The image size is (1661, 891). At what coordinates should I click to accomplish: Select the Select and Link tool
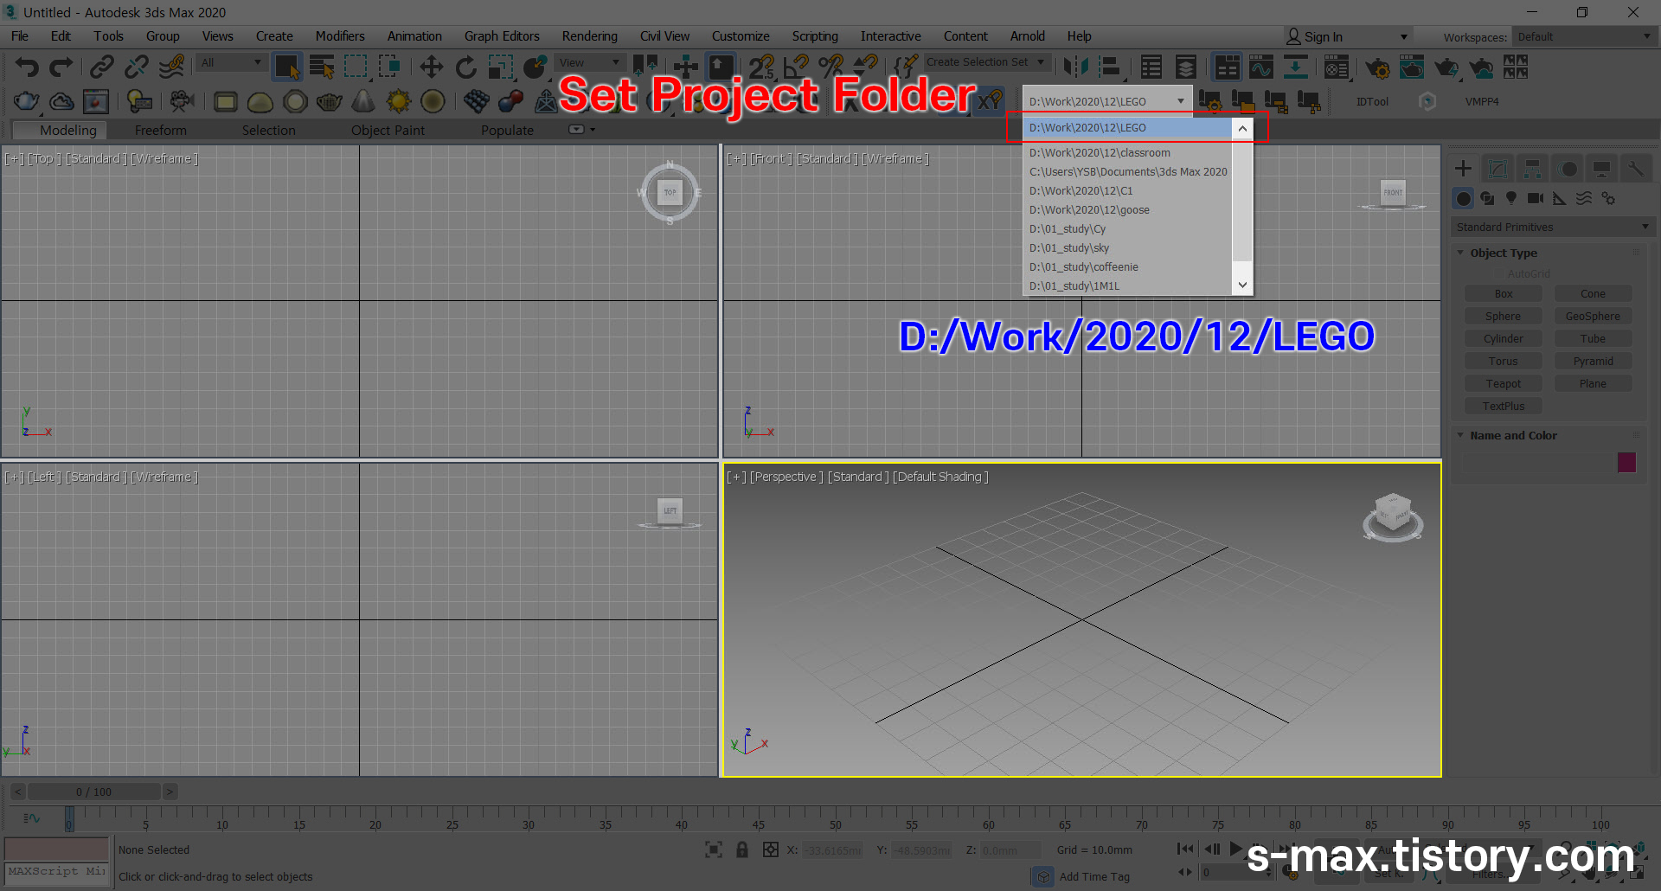pyautogui.click(x=102, y=67)
